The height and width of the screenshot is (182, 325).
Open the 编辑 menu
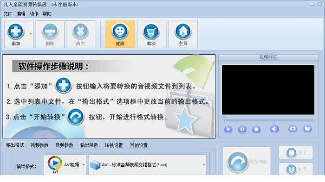pyautogui.click(x=21, y=14)
